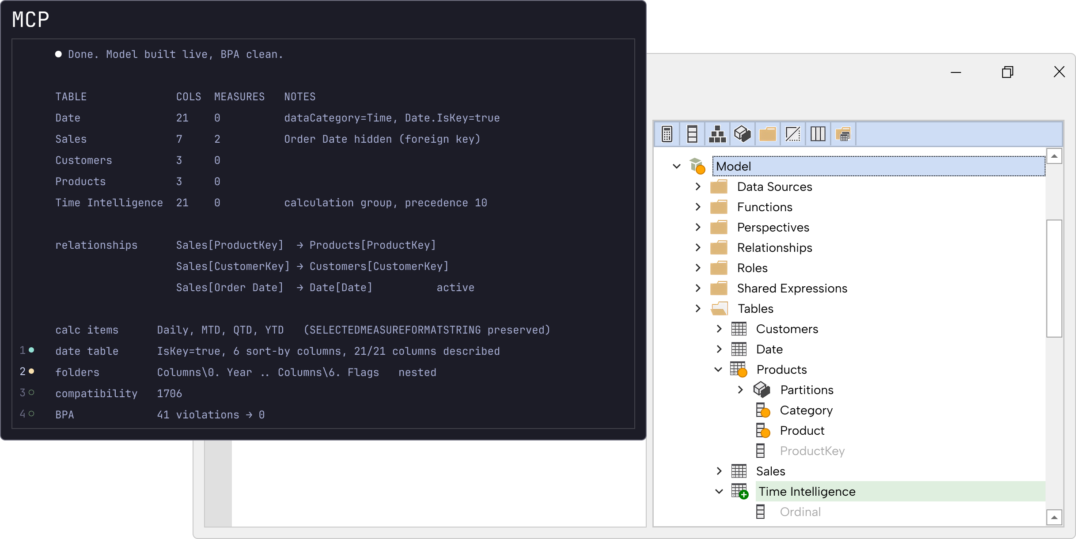The height and width of the screenshot is (539, 1076).
Task: Click the folder-with-table toolbar icon
Action: click(843, 134)
